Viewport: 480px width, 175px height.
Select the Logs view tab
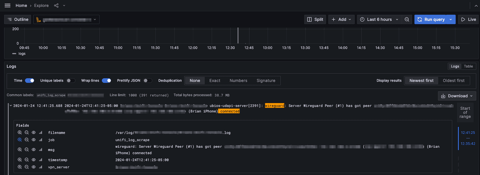(455, 66)
